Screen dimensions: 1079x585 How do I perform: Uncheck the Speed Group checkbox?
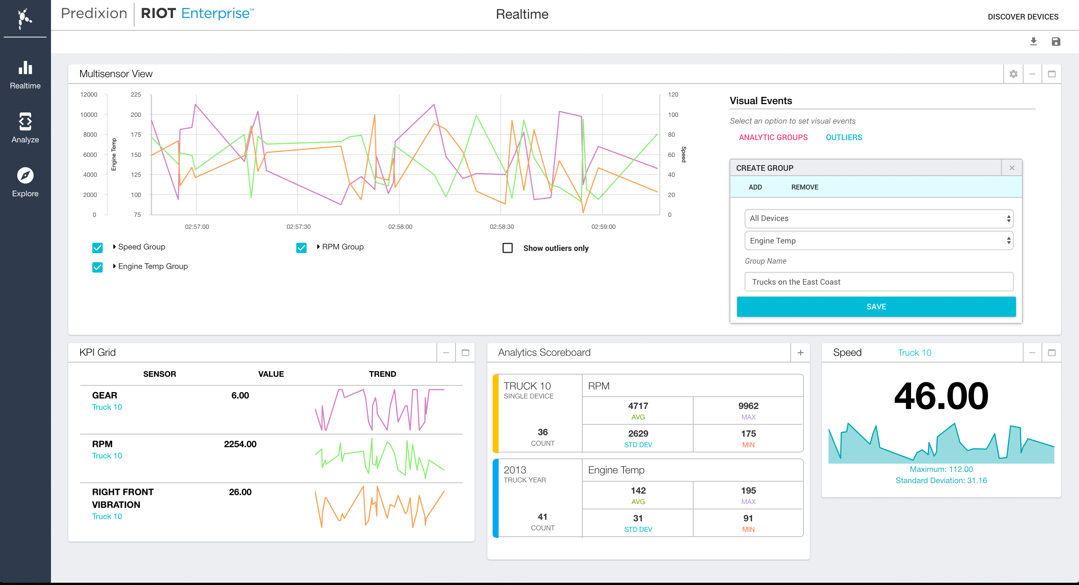coord(97,248)
